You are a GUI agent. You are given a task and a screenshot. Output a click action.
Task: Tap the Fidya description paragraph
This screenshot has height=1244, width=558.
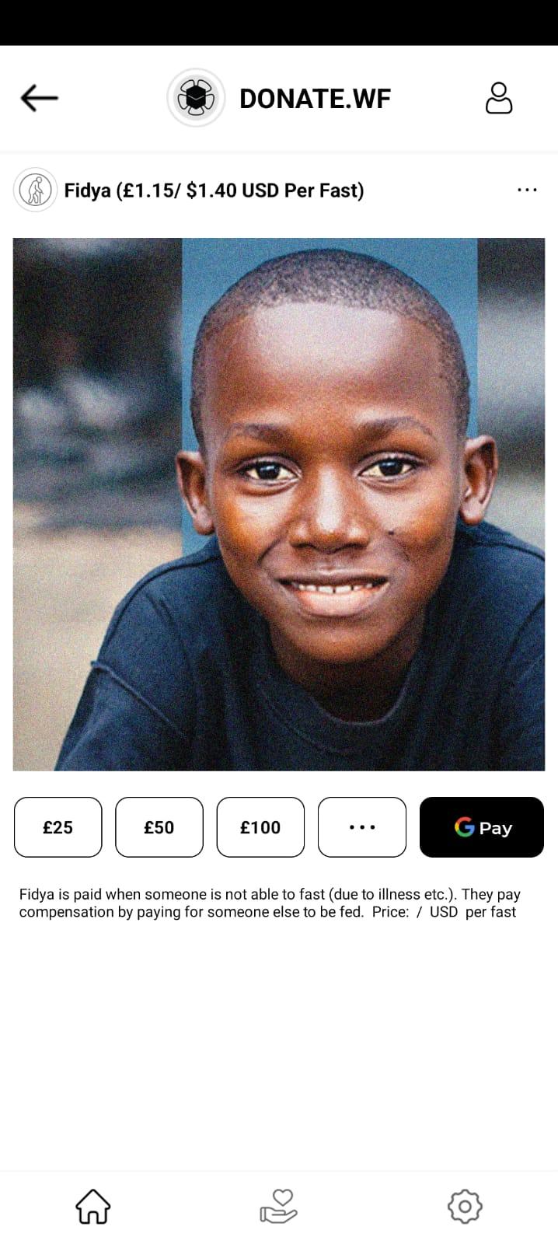270,903
